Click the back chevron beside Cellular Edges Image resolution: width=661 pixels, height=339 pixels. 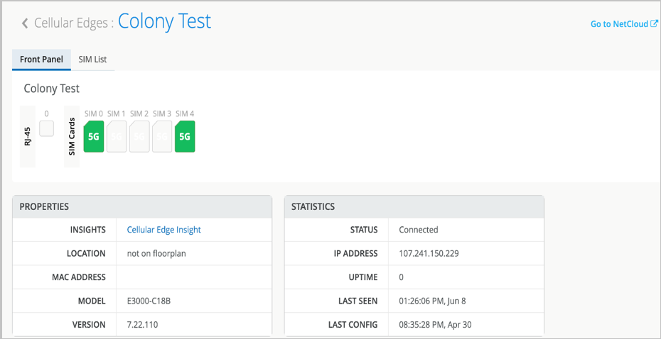tap(25, 23)
